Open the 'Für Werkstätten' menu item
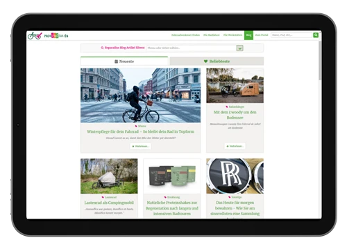The width and height of the screenshot is (347, 249). (x=232, y=35)
